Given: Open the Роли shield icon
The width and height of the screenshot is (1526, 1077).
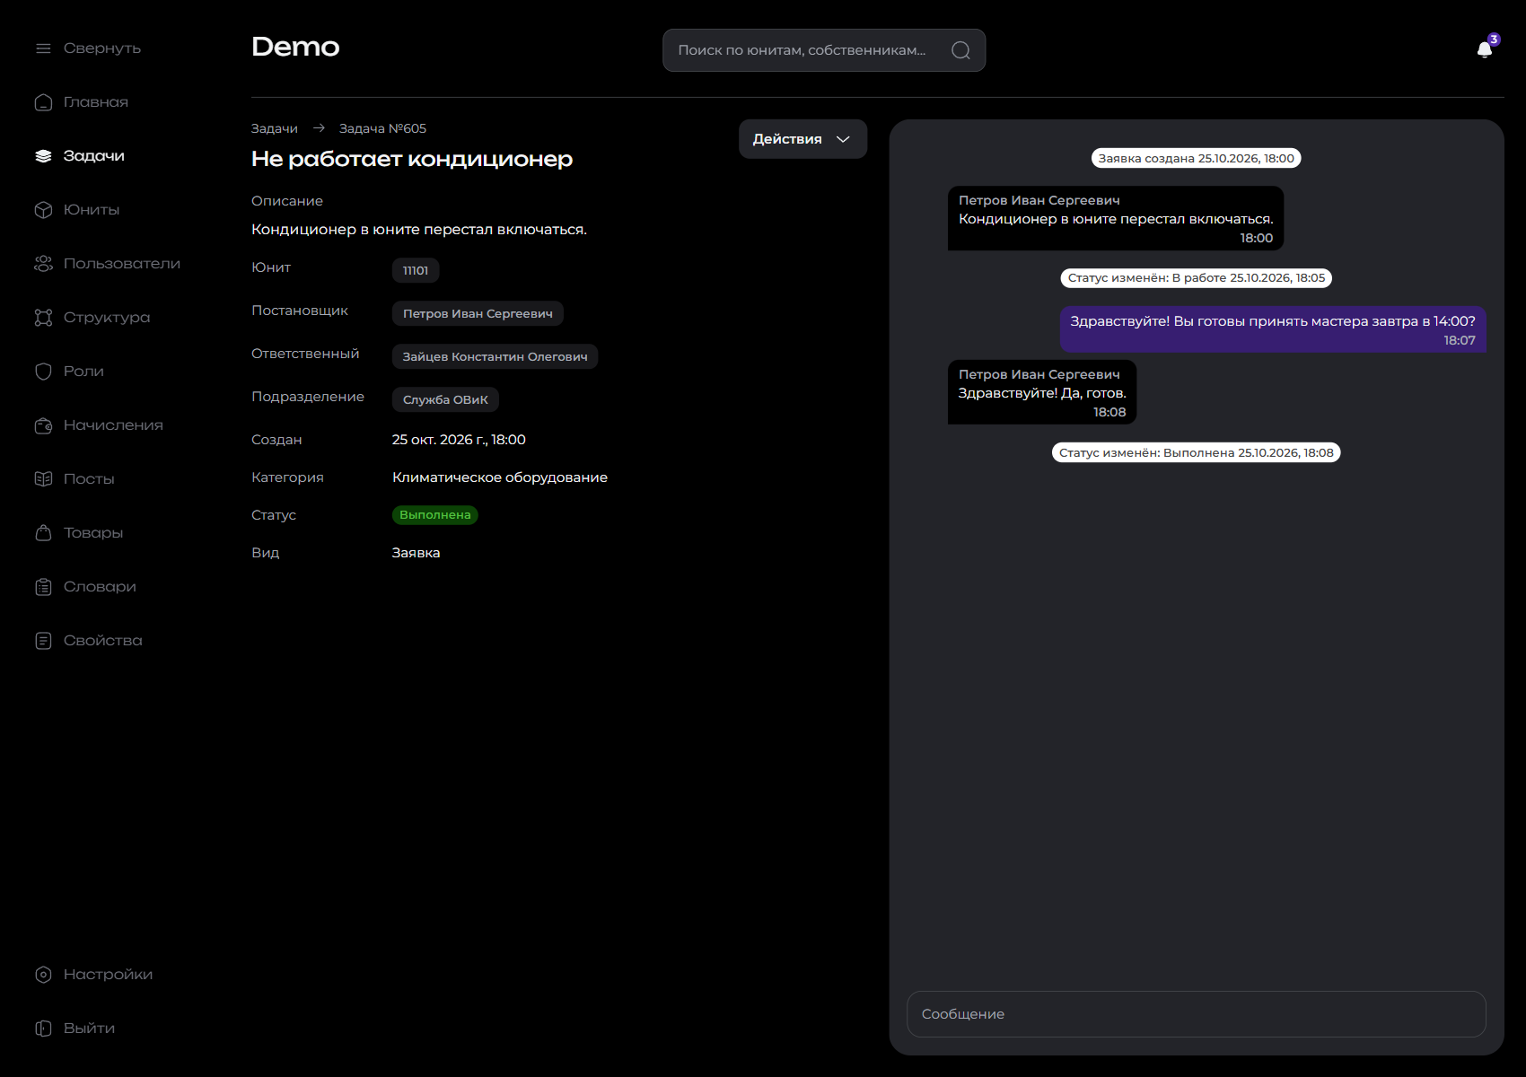Looking at the screenshot, I should [43, 372].
